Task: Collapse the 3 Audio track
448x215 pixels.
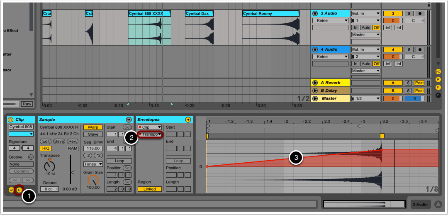Action: (x=315, y=14)
